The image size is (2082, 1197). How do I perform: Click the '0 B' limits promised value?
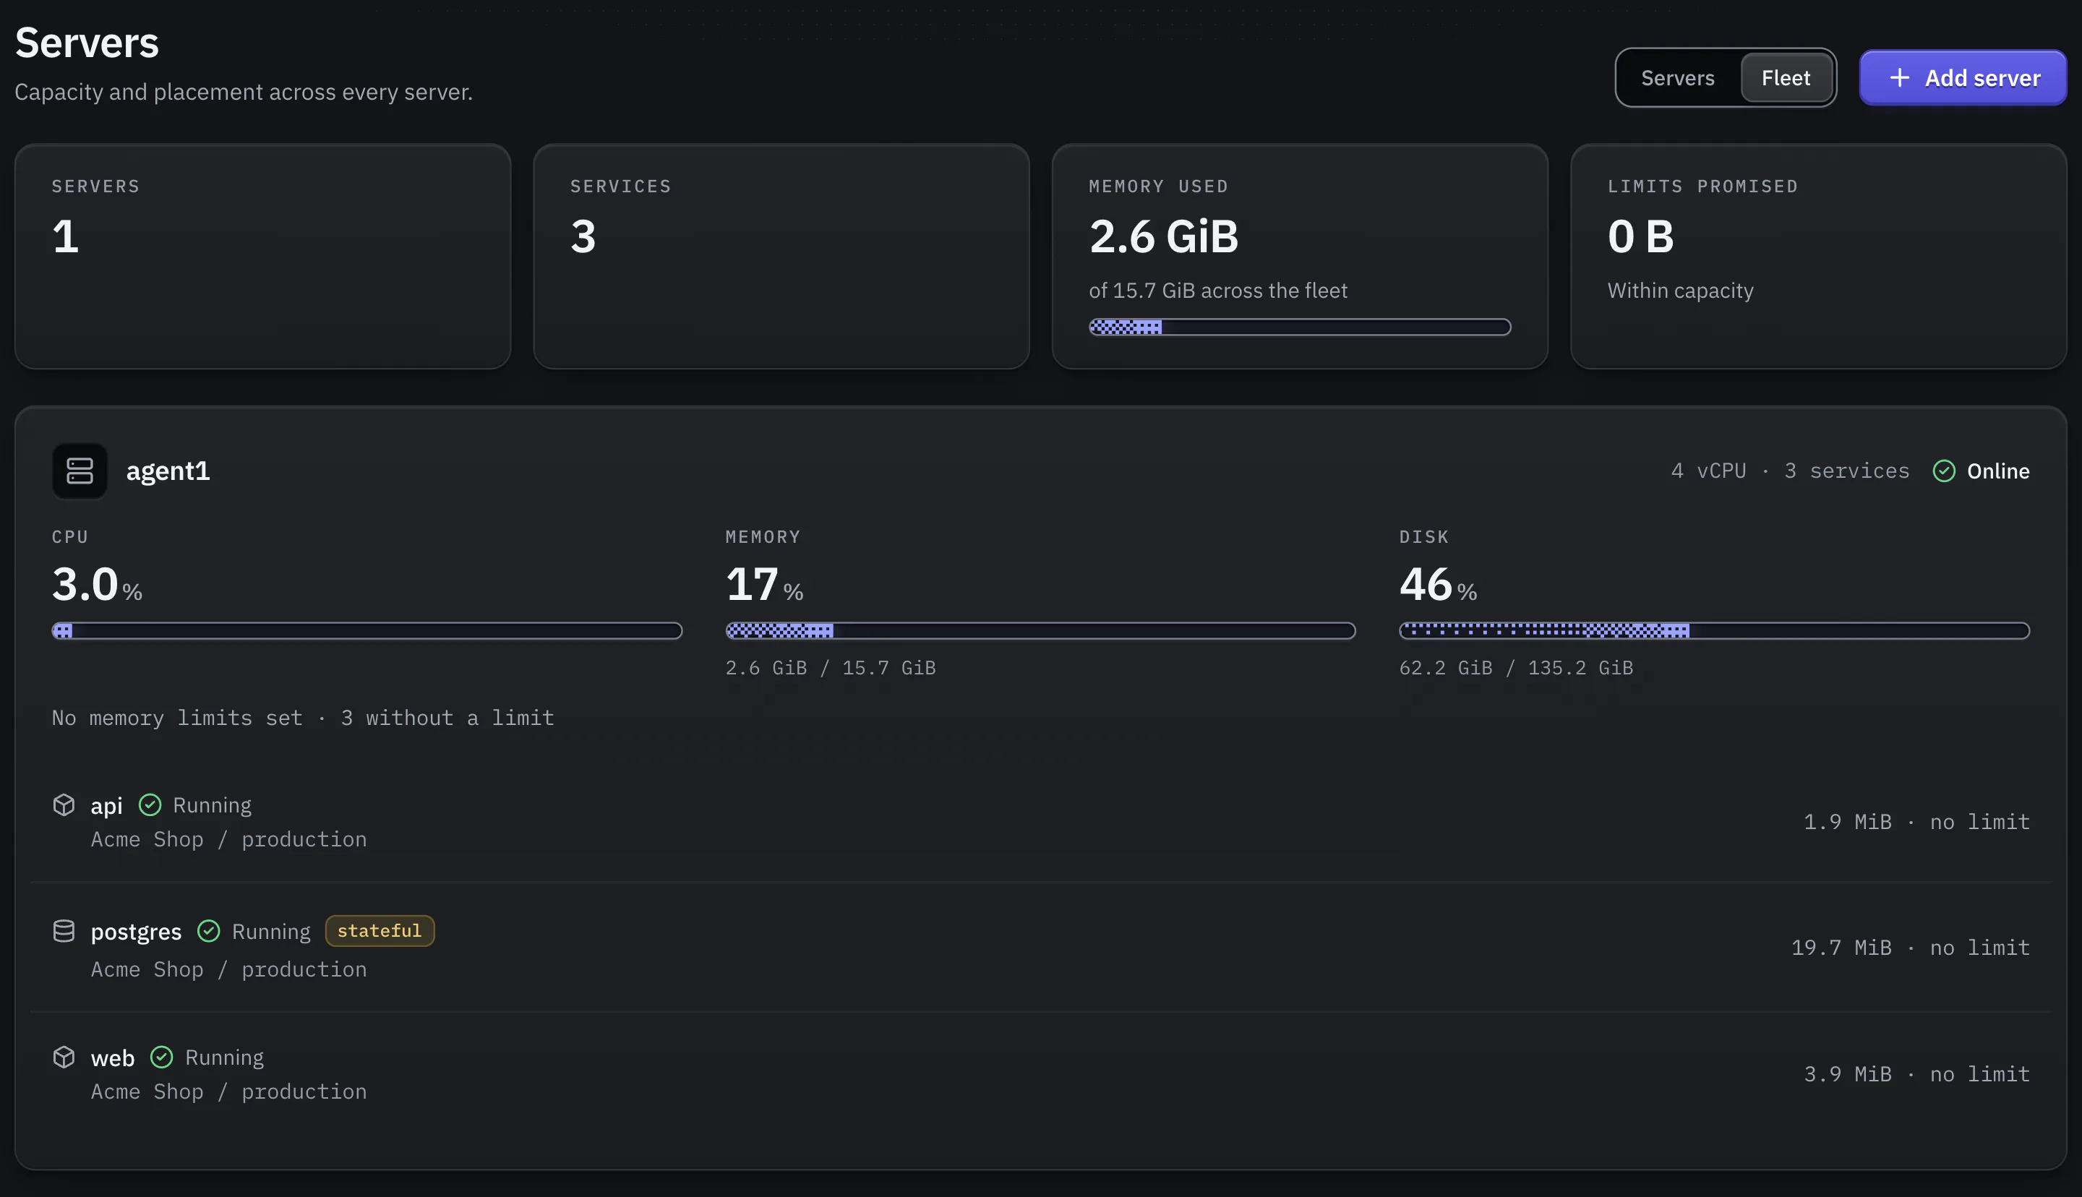(x=1640, y=237)
